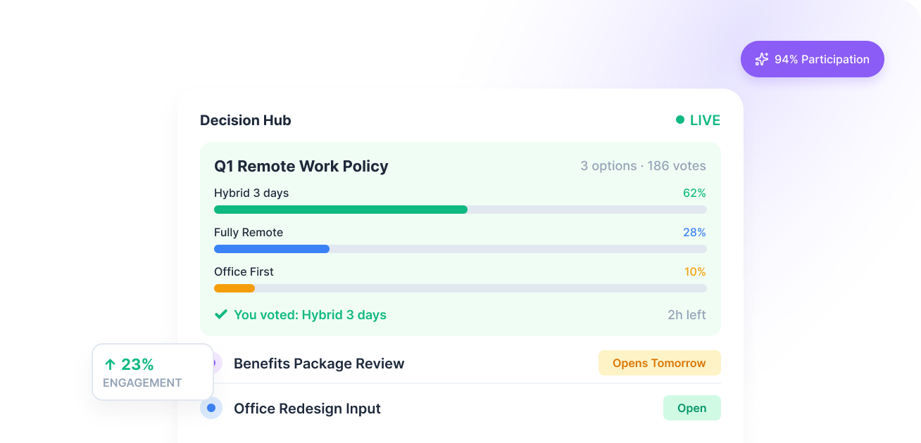Viewport: 921px width, 443px height.
Task: Select the Office First option label
Action: pos(244,271)
